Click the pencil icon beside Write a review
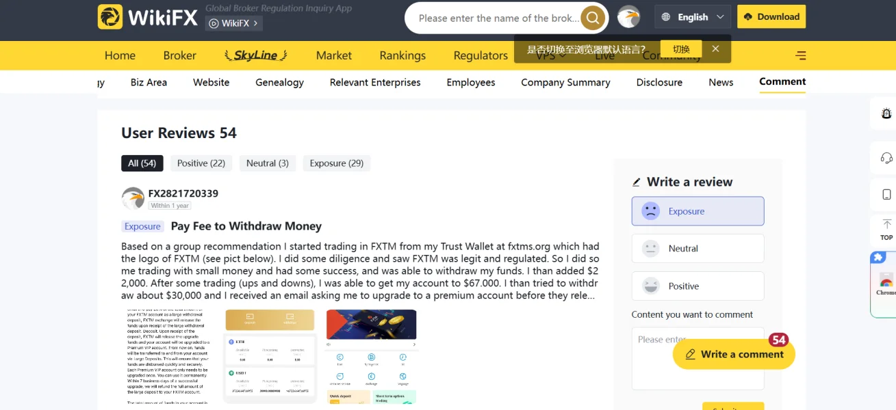896x410 pixels. [637, 182]
